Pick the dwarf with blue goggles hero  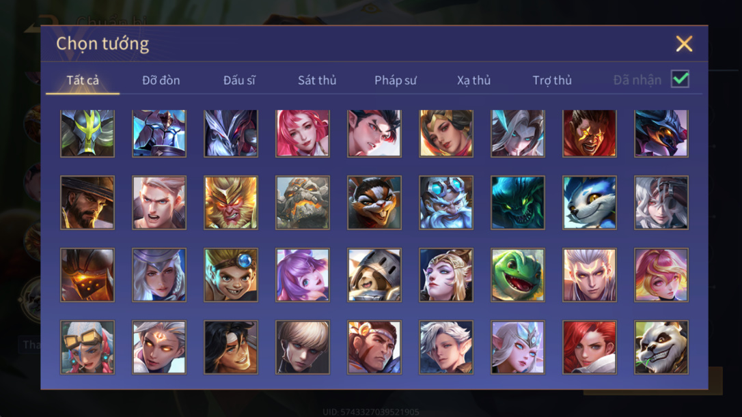point(445,203)
